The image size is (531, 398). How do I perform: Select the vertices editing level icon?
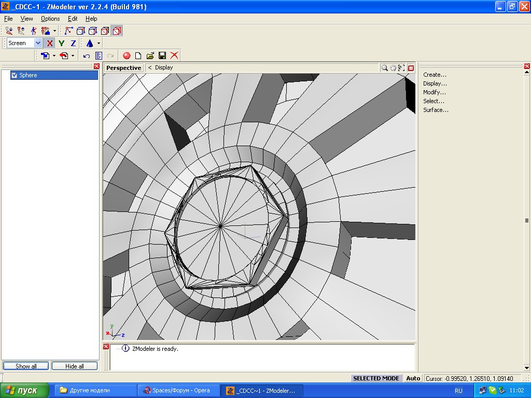click(x=68, y=31)
